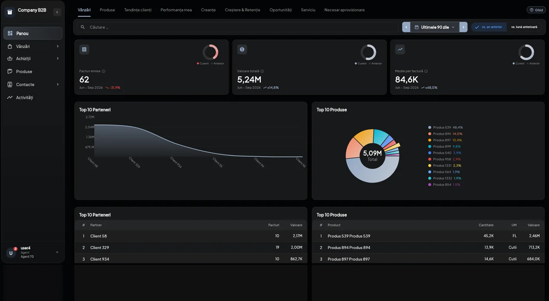This screenshot has width=549, height=301.
Task: Open the Tendințe clienți tab
Action: [138, 10]
